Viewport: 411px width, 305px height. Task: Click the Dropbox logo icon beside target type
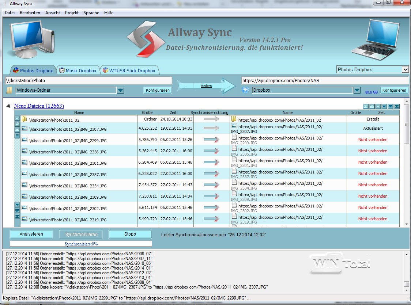pyautogui.click(x=245, y=90)
